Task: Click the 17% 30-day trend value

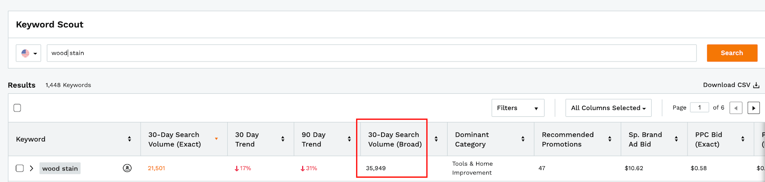Action: (x=242, y=168)
